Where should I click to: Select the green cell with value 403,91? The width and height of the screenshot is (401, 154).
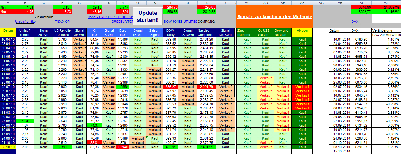(x=171, y=147)
